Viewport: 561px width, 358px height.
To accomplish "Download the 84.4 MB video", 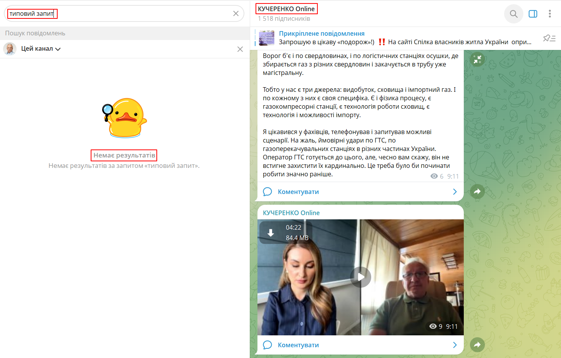I will click(271, 233).
